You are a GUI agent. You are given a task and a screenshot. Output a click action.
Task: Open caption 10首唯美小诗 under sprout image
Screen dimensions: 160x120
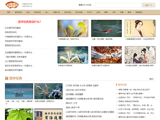68,39
